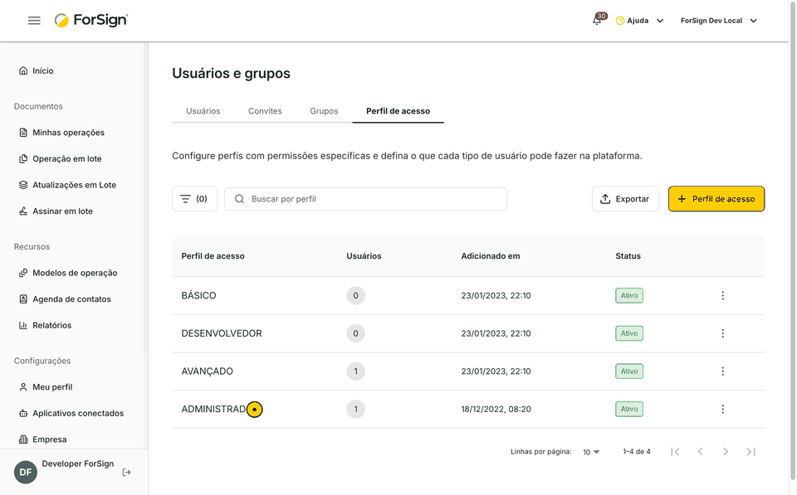The image size is (797, 495).
Task: Click the Perfil de acesso column header
Action: click(213, 256)
